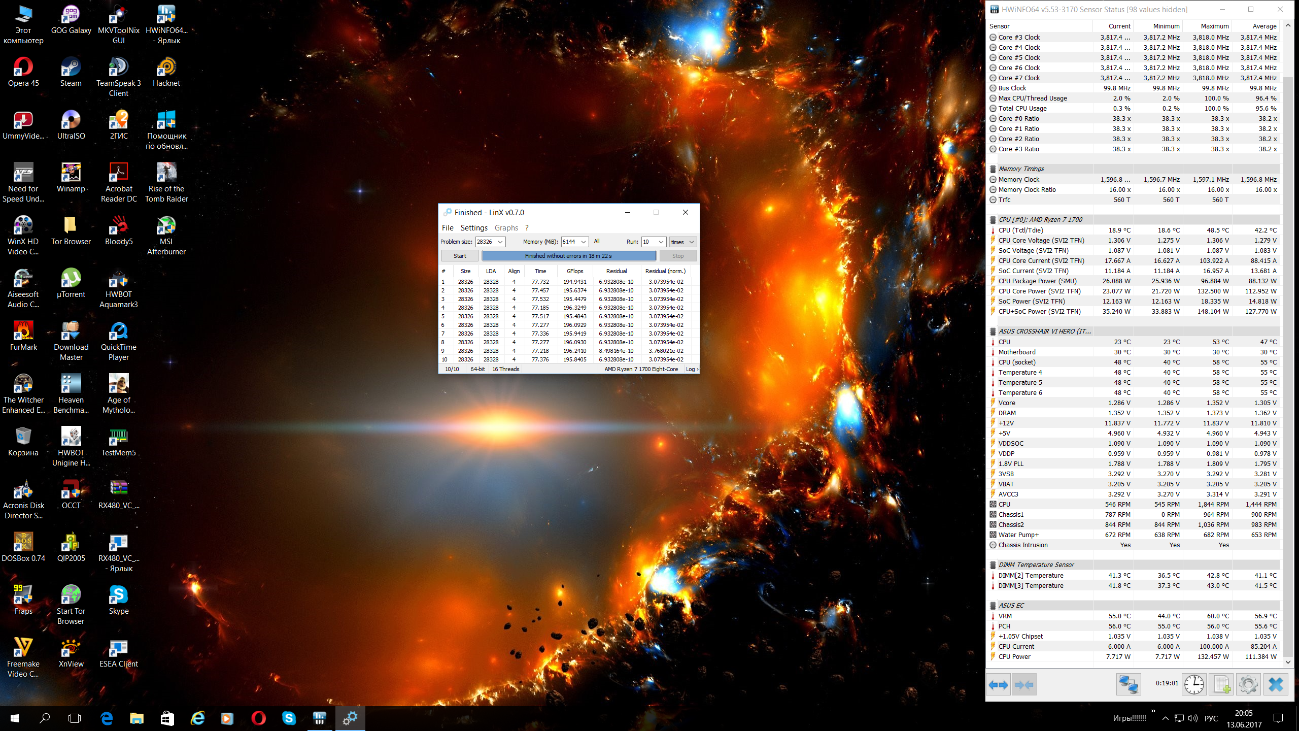Reset sensor timer with clock icon
The height and width of the screenshot is (731, 1299).
pos(1194,685)
